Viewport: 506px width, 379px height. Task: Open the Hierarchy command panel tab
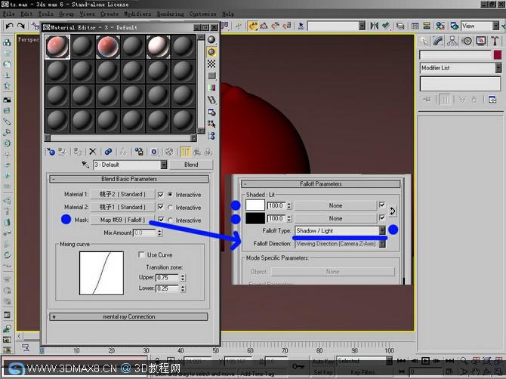click(452, 41)
